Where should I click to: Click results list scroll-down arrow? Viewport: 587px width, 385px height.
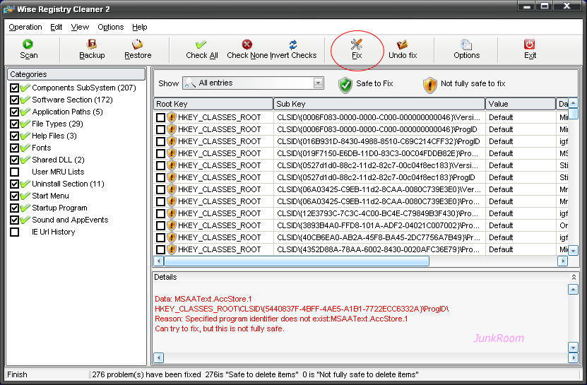(x=573, y=250)
